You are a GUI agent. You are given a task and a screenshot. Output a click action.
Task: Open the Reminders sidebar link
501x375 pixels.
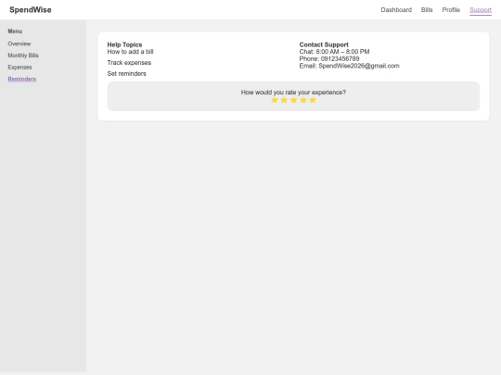[21, 79]
